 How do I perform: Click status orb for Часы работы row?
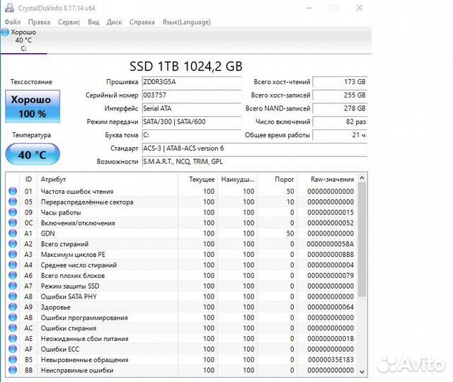click(12, 212)
